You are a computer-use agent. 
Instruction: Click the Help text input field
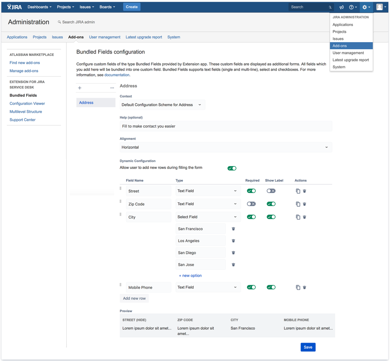226,126
